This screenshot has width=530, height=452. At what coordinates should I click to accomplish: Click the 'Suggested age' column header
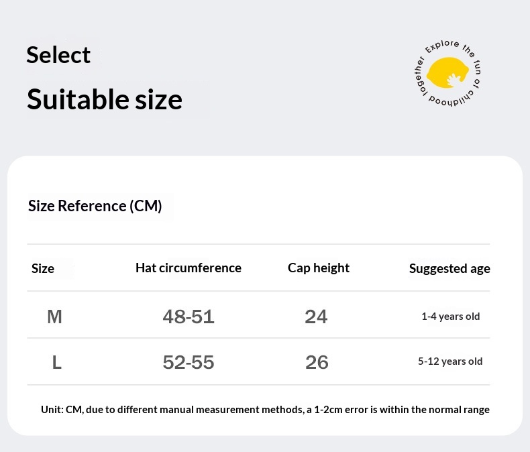(449, 268)
